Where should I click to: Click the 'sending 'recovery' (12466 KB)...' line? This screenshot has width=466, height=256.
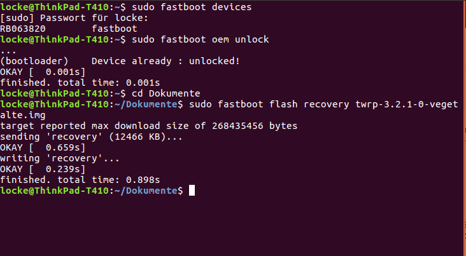click(91, 137)
